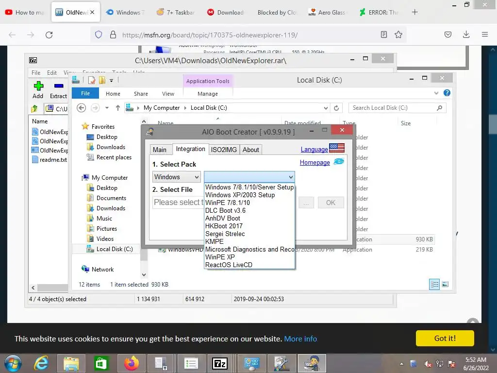This screenshot has width=497, height=373.
Task: Open the Manage ribbon tab
Action: point(208,94)
